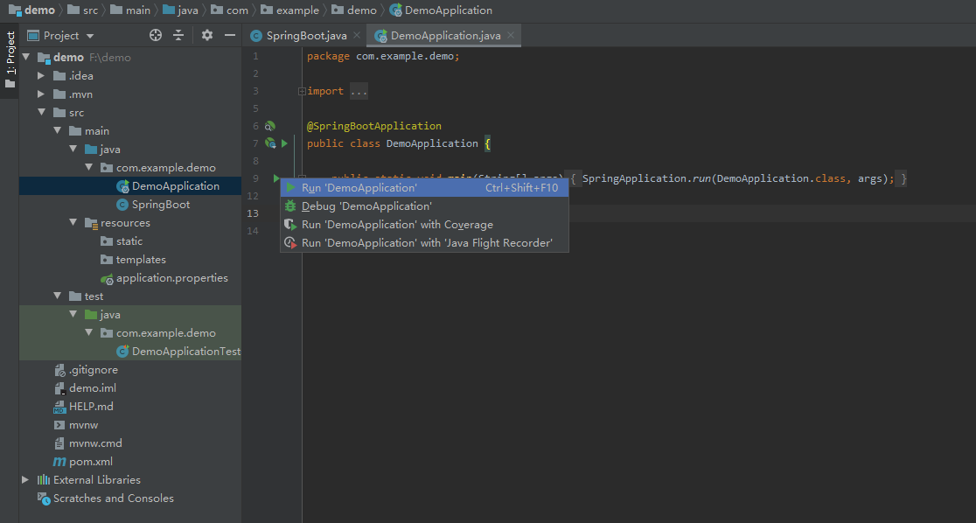Expand the .mvn folder
This screenshot has width=976, height=523.
point(41,94)
